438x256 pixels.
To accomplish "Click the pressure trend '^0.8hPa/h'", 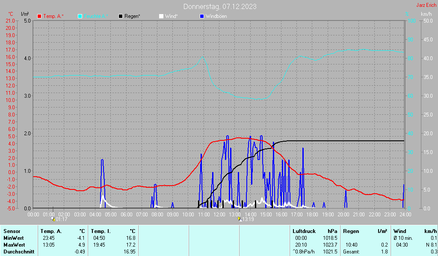I will [x=303, y=252].
